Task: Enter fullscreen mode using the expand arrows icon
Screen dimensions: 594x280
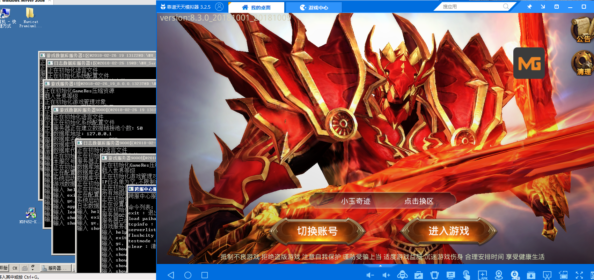Action: click(579, 275)
